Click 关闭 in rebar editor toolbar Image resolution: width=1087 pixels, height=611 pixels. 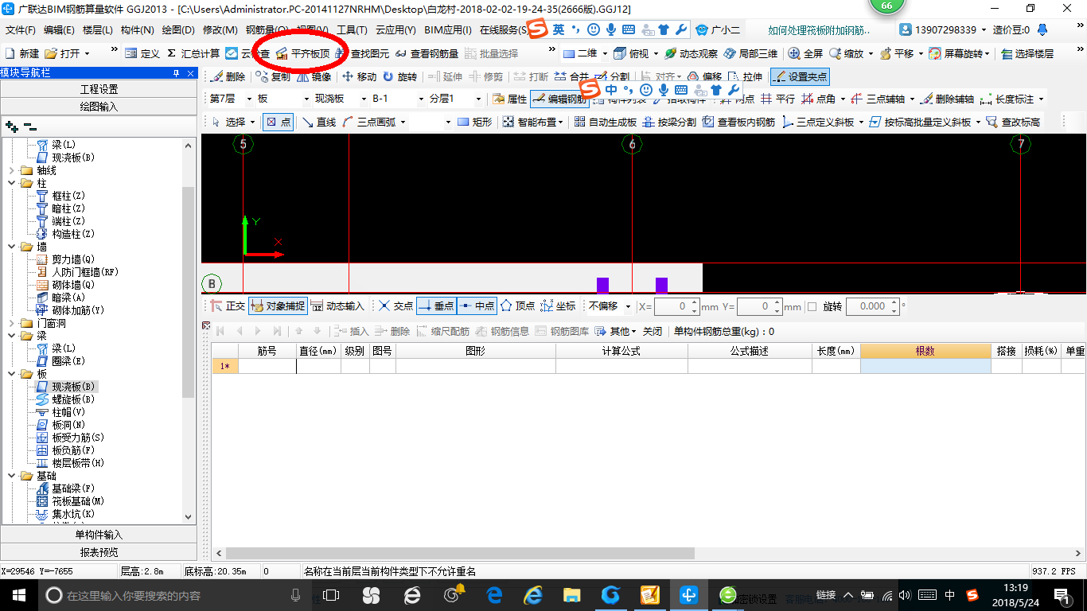pyautogui.click(x=653, y=331)
